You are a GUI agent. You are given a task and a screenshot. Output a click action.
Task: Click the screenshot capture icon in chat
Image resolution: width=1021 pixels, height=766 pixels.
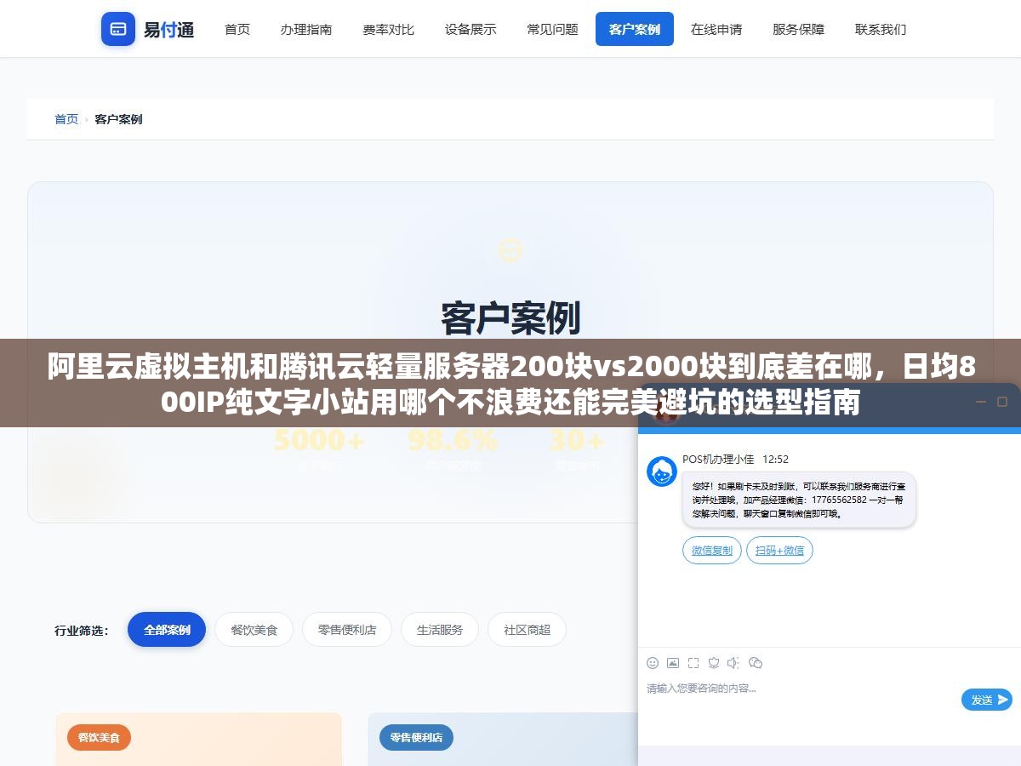point(693,663)
